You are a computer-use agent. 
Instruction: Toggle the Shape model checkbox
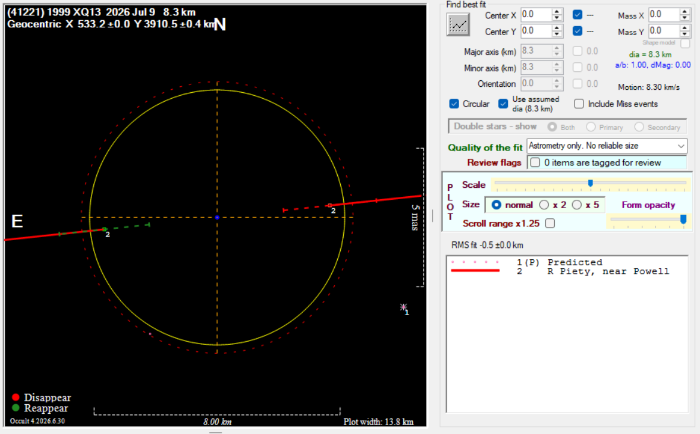(x=685, y=43)
